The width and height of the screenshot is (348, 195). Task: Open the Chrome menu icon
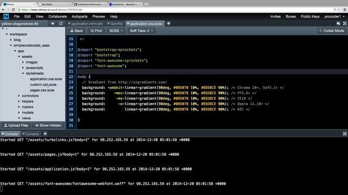click(x=345, y=10)
